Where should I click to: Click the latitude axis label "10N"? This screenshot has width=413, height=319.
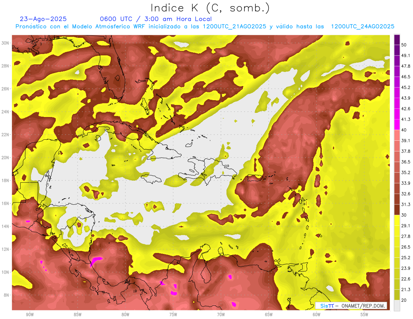point(5,272)
